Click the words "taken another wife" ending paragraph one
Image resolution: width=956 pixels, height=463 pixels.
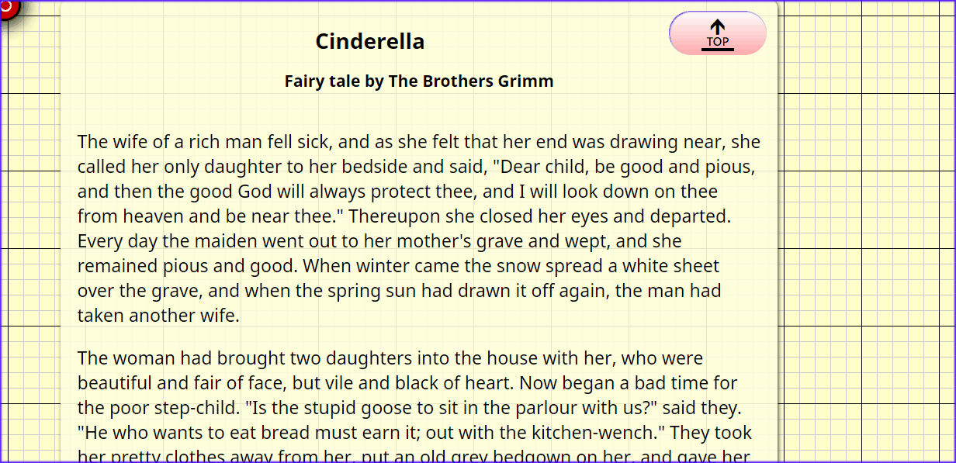pyautogui.click(x=158, y=316)
